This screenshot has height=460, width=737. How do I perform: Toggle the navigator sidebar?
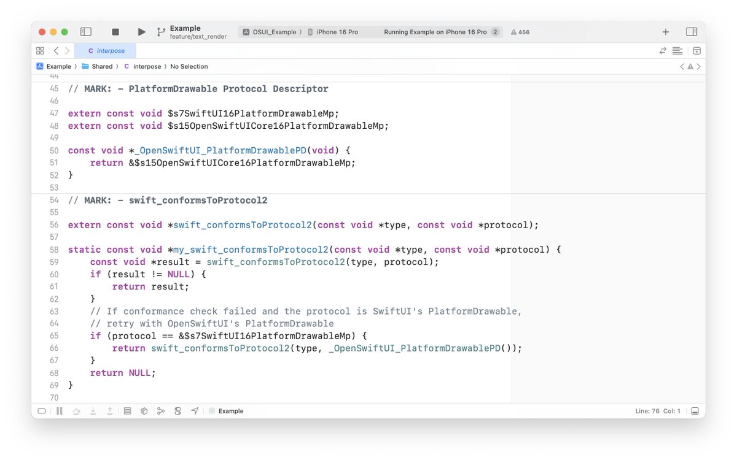pos(86,32)
